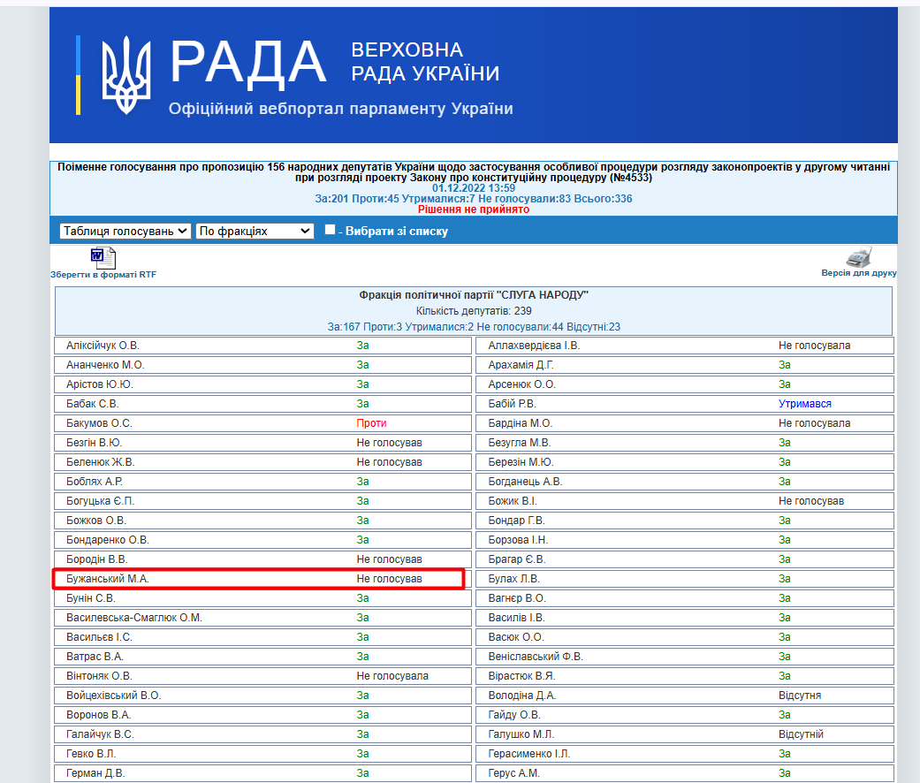Select deputy name 'Бабак С.В.'
920x783 pixels.
(92, 404)
